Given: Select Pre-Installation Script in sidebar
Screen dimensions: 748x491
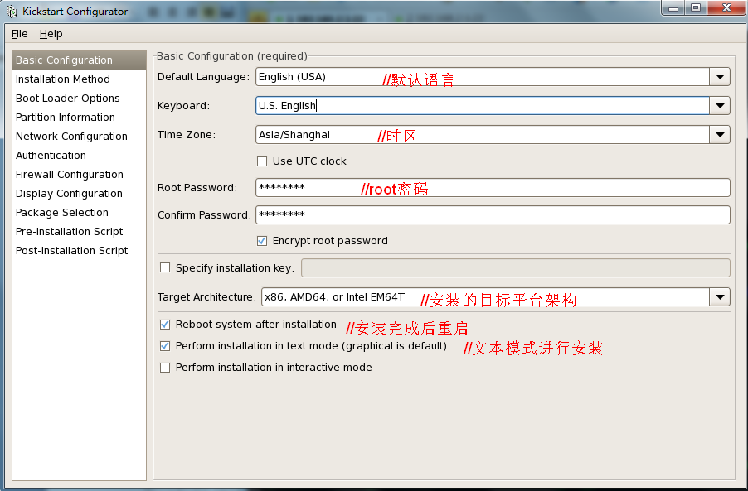Looking at the screenshot, I should (79, 232).
